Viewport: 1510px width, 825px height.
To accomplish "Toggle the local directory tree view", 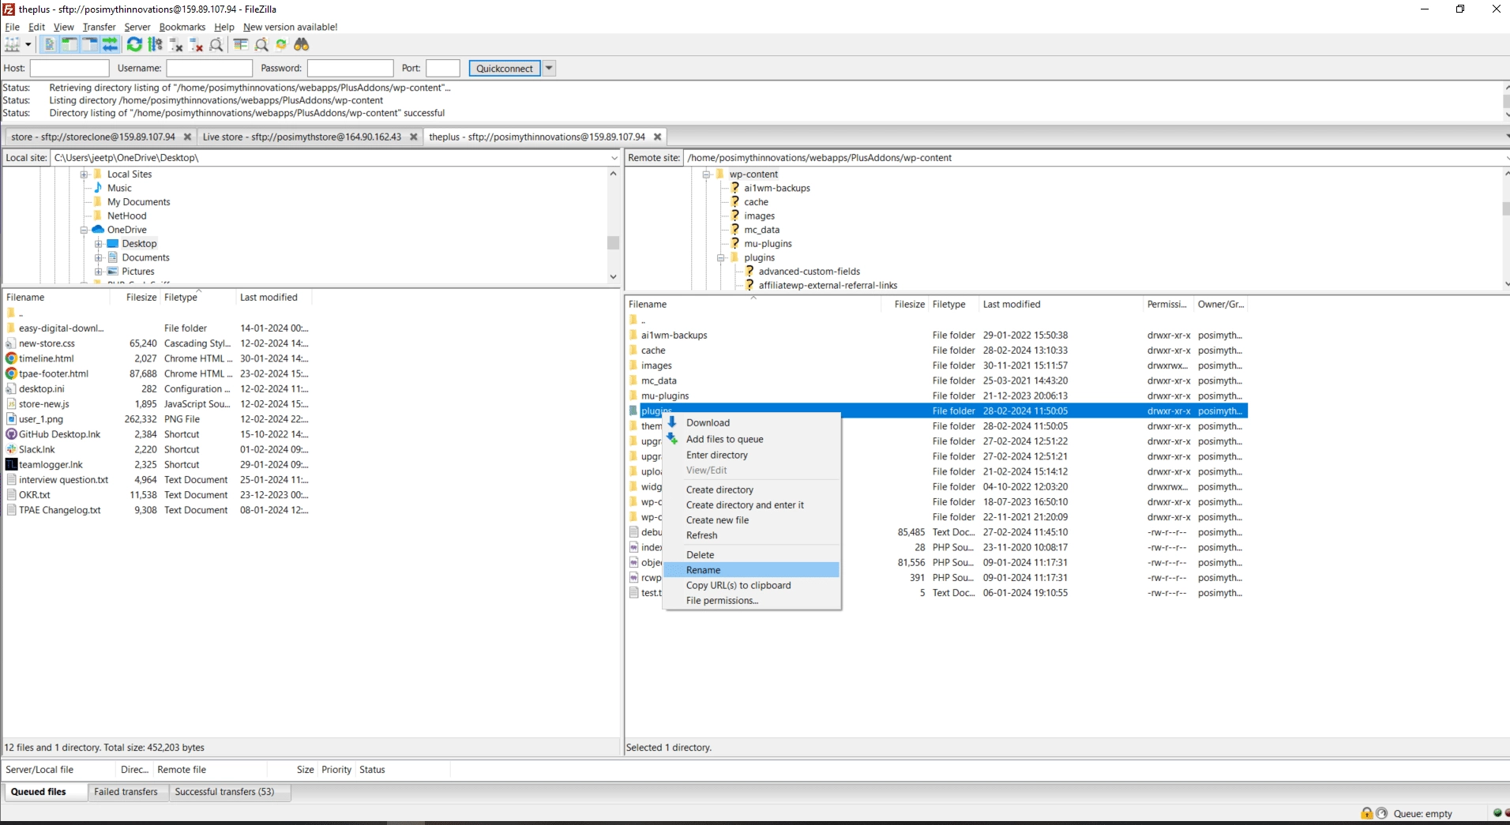I will 69,45.
